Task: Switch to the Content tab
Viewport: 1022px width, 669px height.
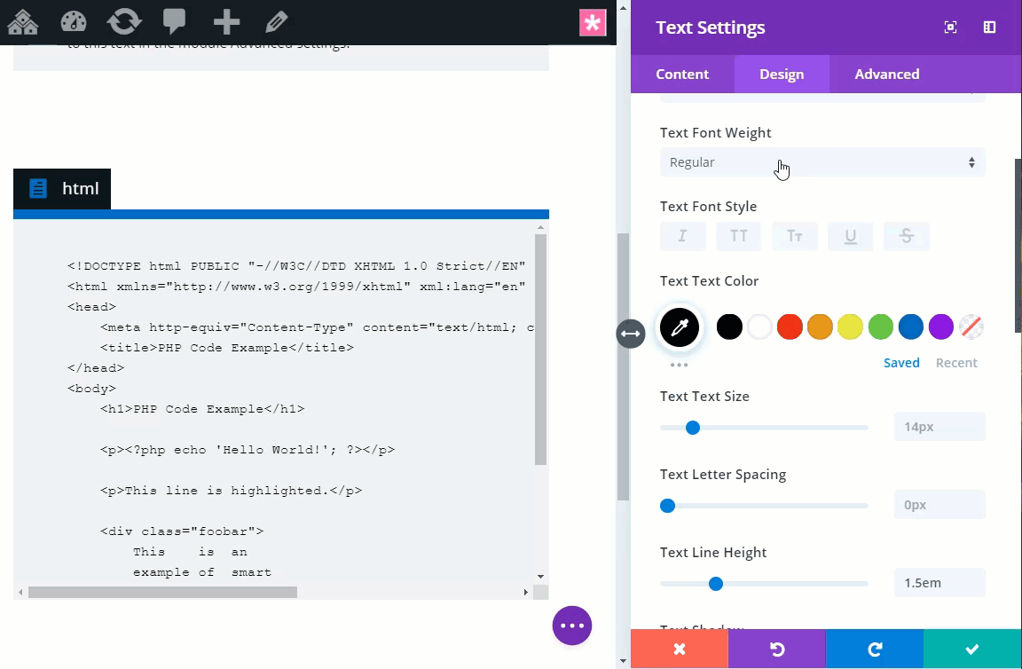Action: tap(682, 75)
